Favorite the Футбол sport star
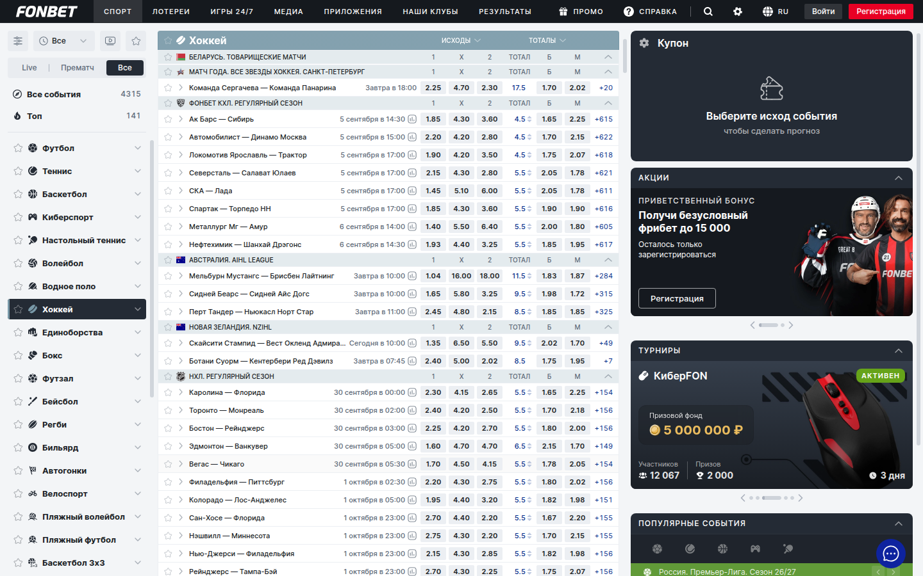Viewport: 923px width, 576px height. 18,148
